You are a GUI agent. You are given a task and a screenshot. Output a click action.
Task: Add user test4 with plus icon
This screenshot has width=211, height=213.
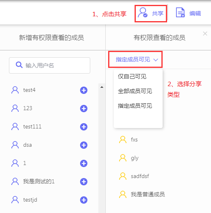pyautogui.click(x=84, y=90)
